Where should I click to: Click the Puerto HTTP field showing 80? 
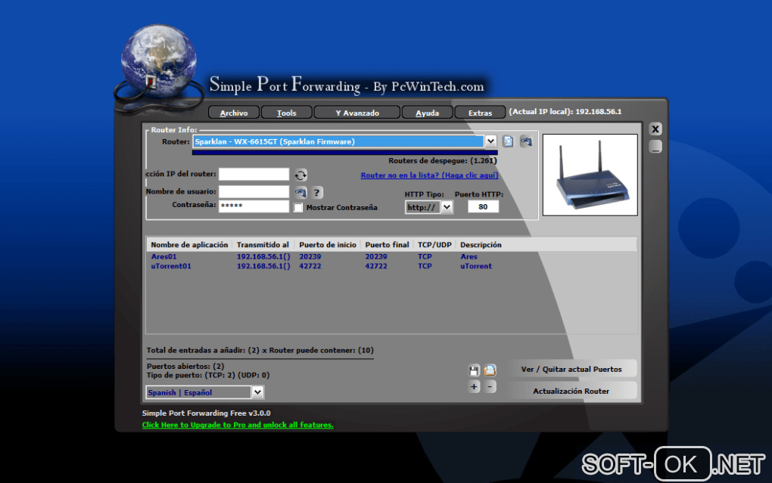coord(483,206)
